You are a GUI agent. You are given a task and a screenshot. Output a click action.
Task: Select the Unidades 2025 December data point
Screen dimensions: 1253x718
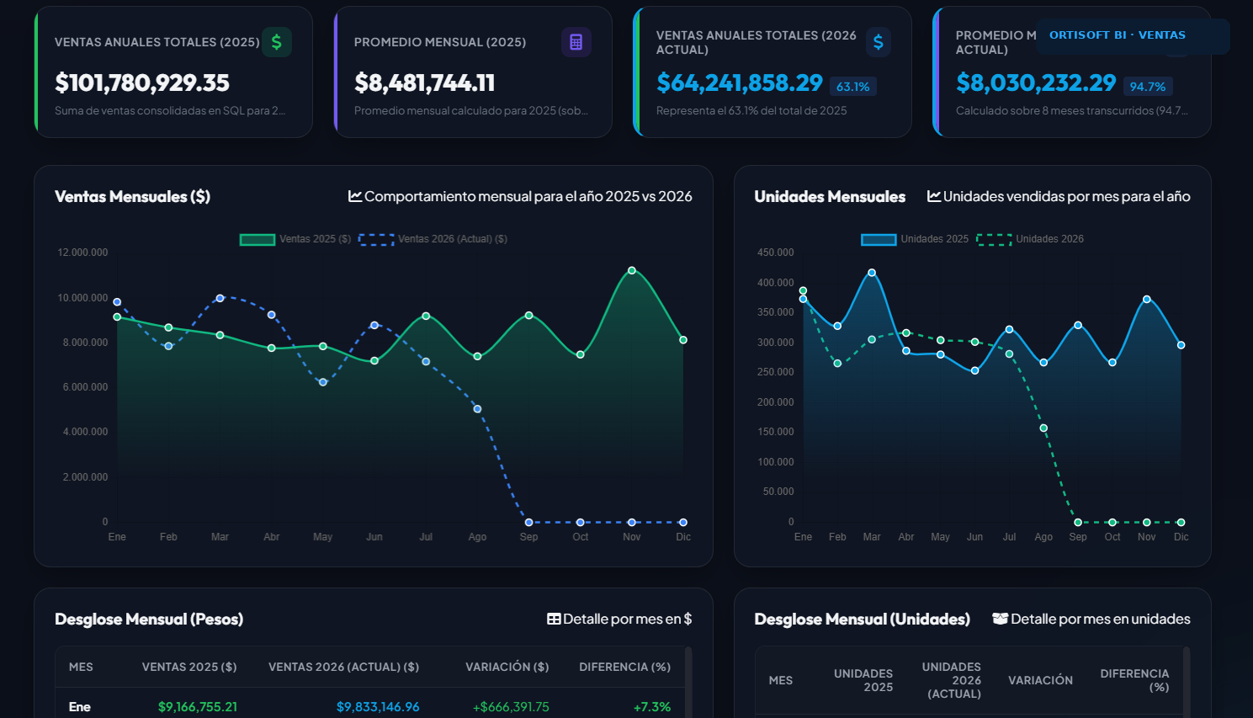[x=1181, y=345]
